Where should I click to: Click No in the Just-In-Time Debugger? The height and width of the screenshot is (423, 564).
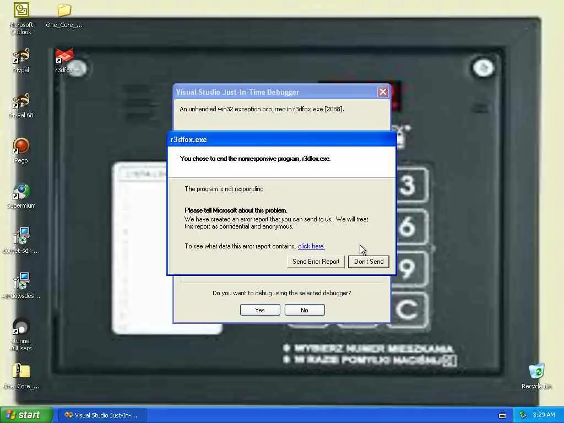tap(304, 310)
